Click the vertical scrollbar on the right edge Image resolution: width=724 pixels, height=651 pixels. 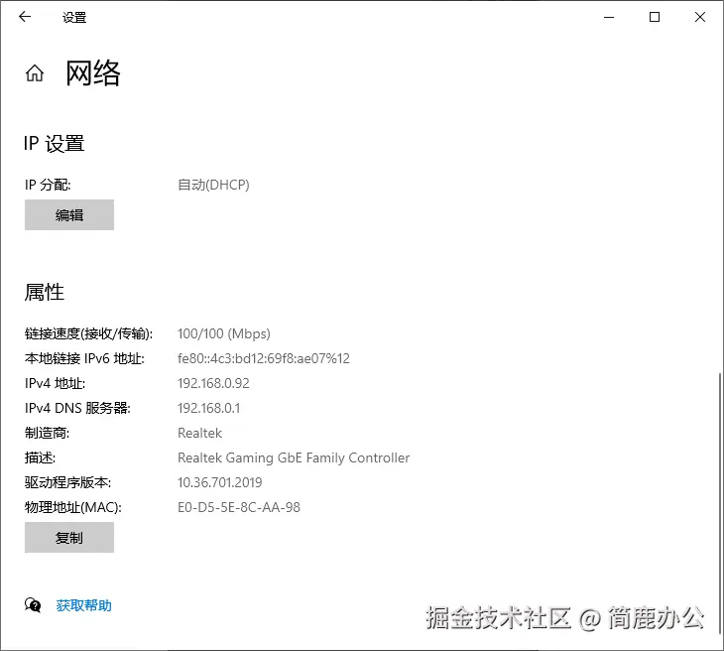720,503
